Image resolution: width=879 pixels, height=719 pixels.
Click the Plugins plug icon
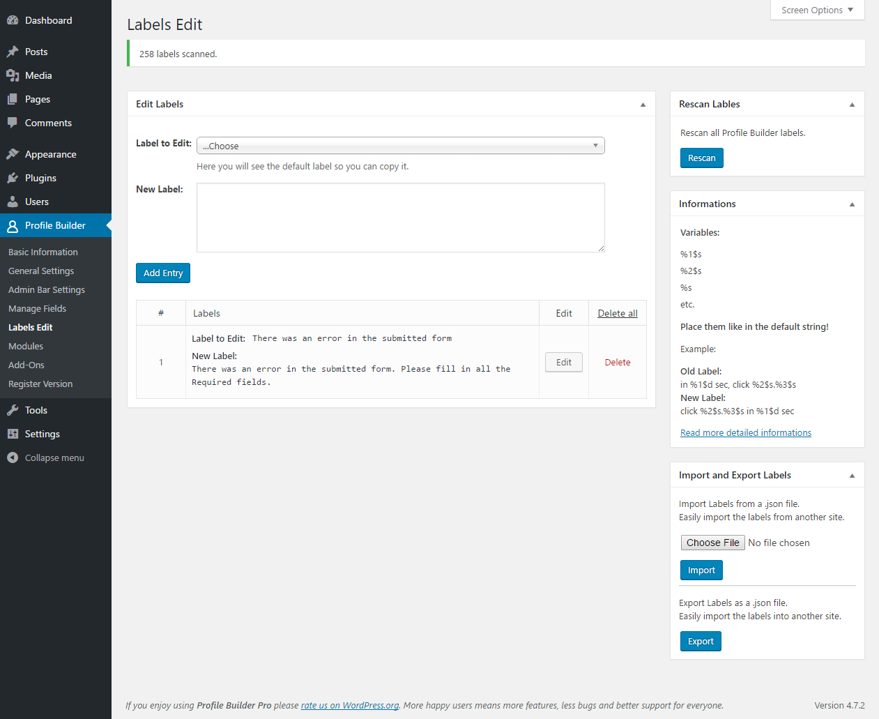tap(13, 178)
